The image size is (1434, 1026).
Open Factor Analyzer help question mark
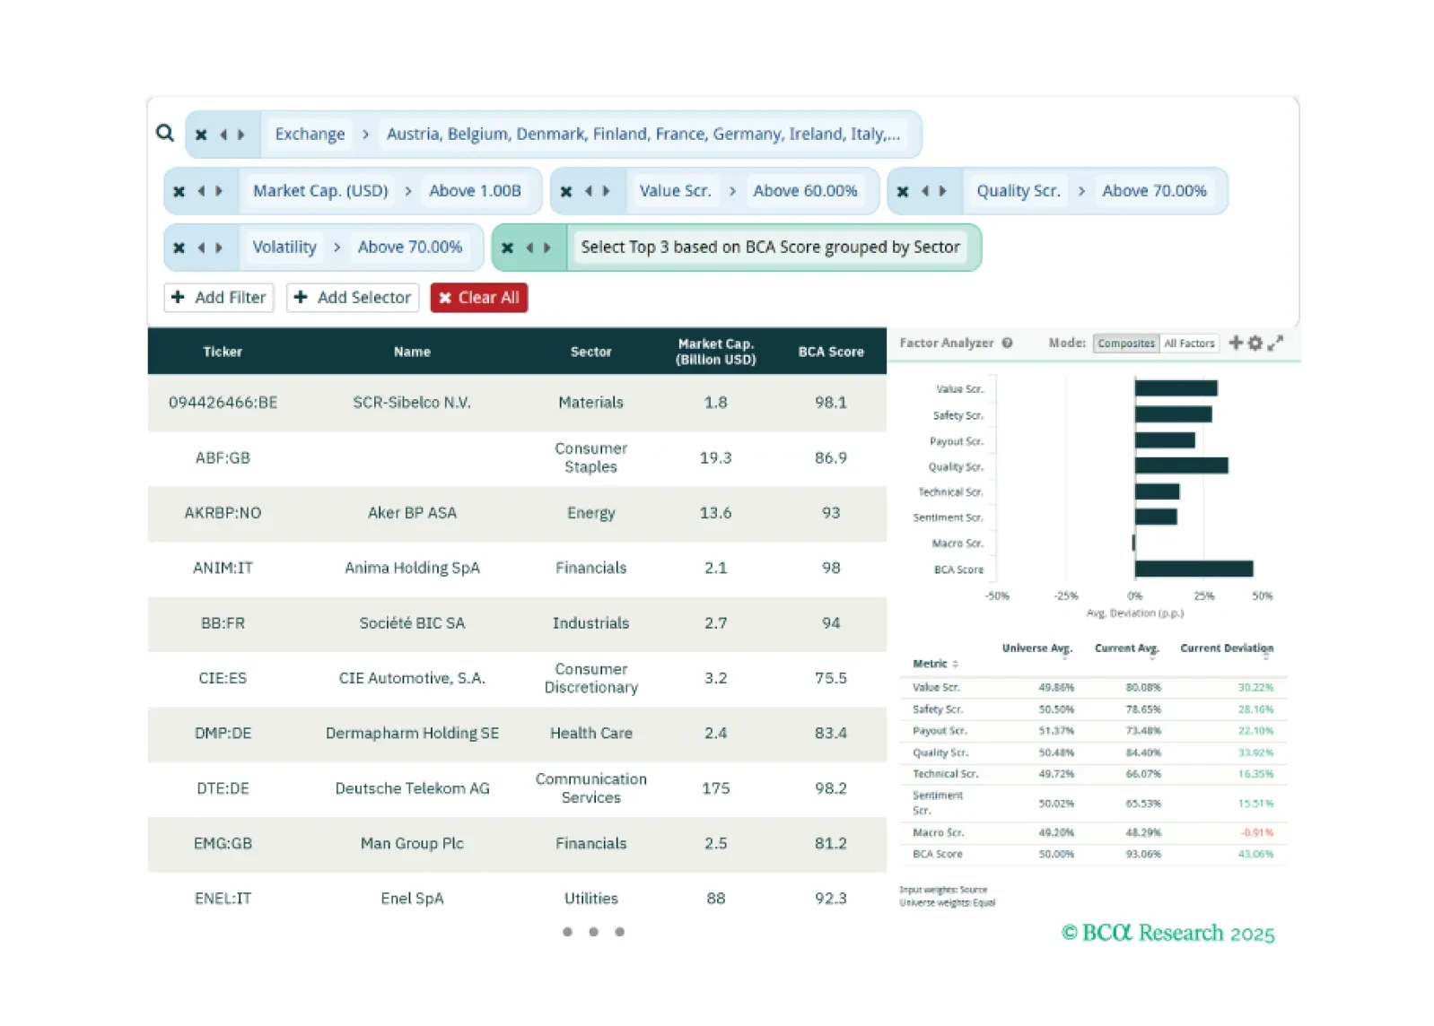click(1008, 343)
